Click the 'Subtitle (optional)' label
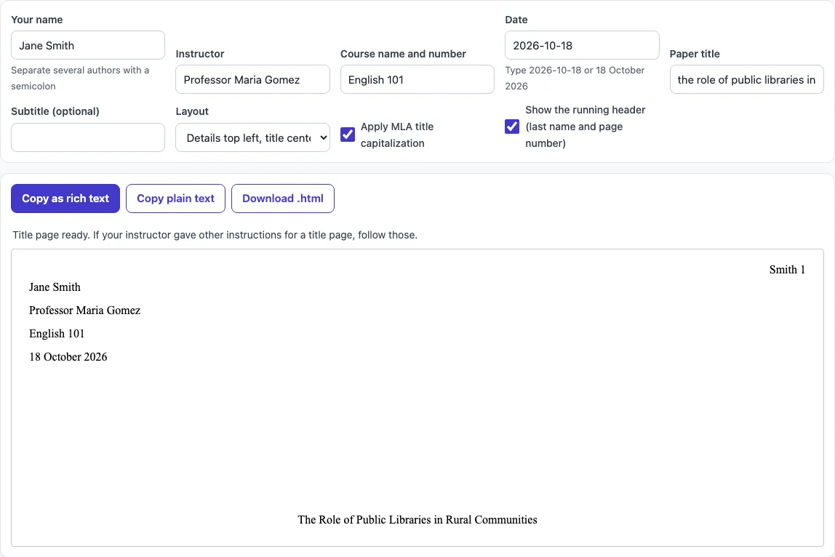835x557 pixels. click(x=55, y=111)
